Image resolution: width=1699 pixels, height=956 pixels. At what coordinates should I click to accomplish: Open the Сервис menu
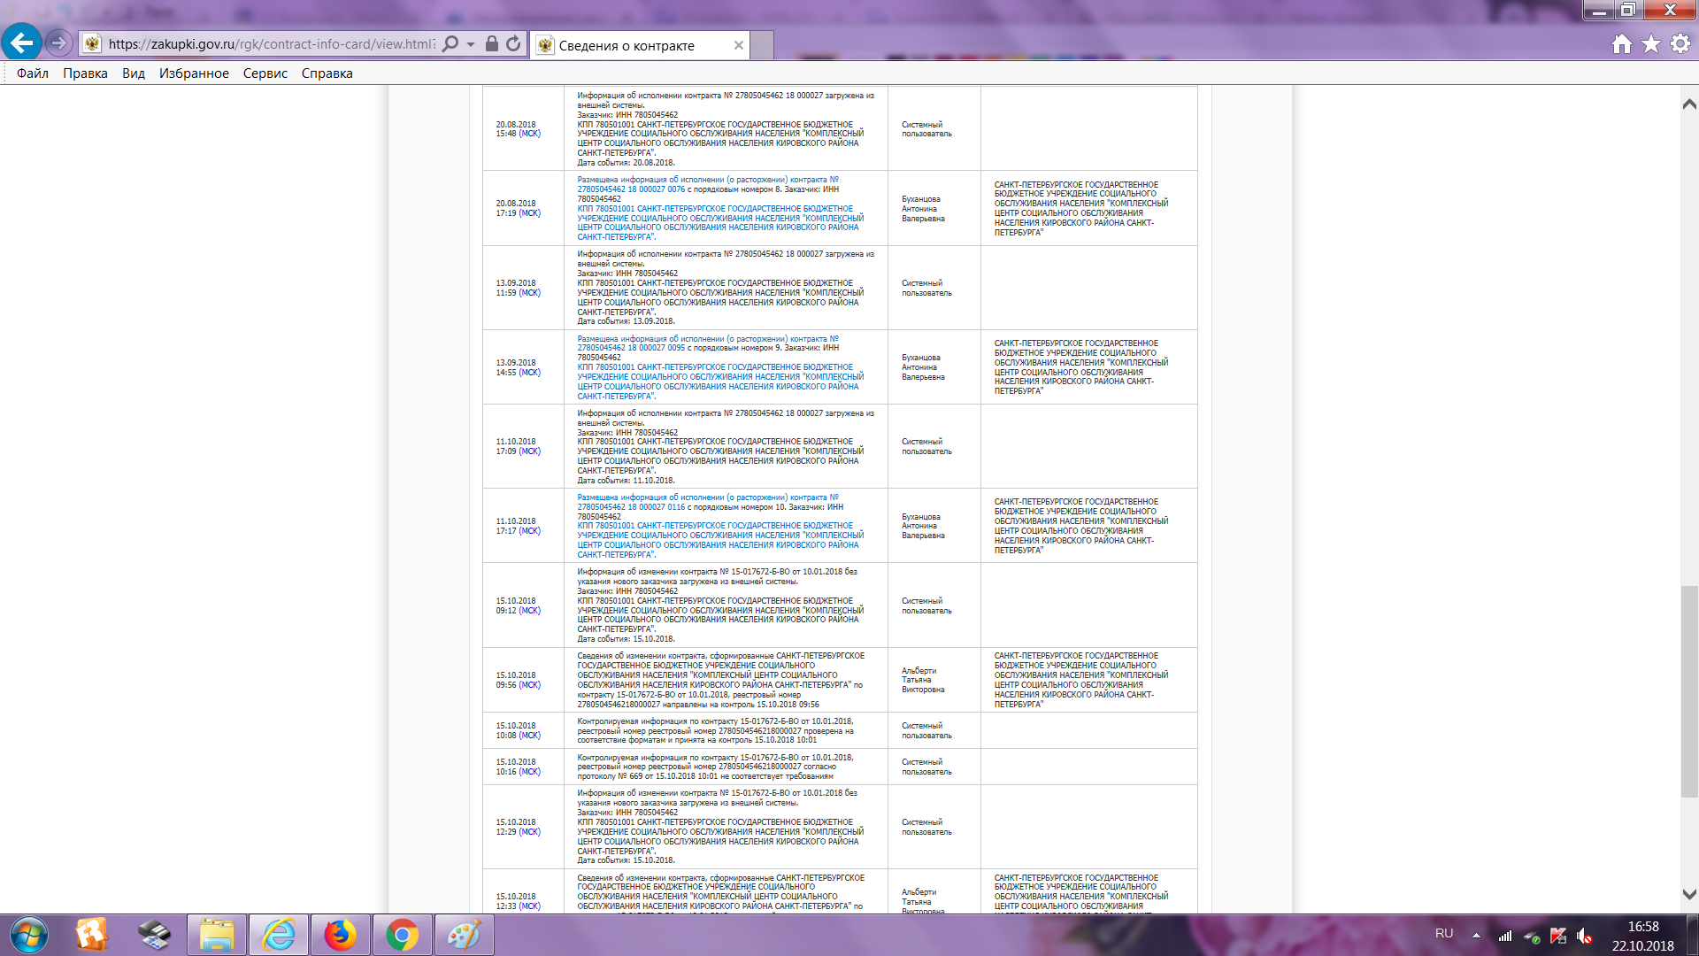pyautogui.click(x=265, y=73)
